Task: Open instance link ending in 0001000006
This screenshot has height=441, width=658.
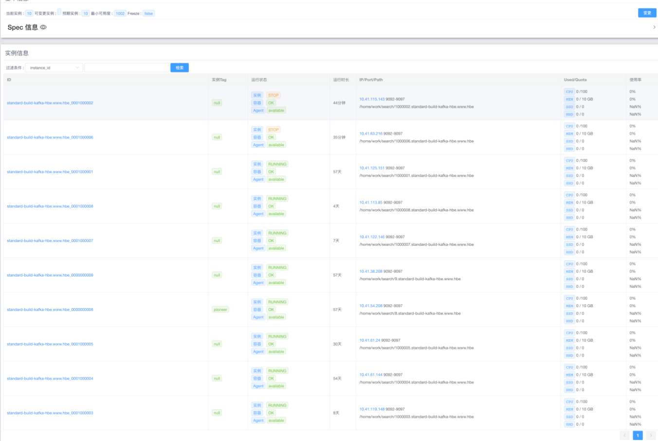Action: pyautogui.click(x=50, y=137)
